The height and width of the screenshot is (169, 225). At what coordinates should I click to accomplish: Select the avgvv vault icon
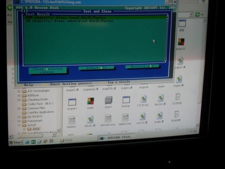(x=108, y=100)
